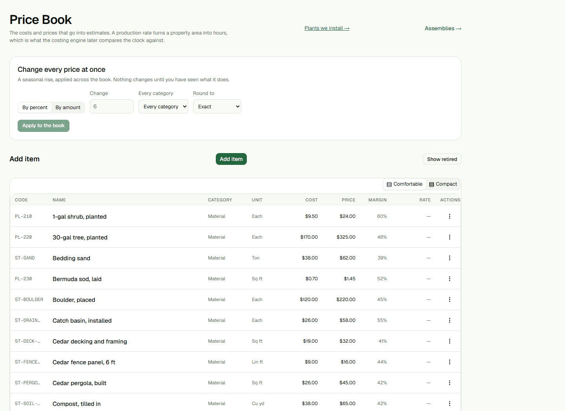The image size is (565, 411).
Task: Open actions menu for Cedar fence panel, 6 ft
Action: coord(450,362)
